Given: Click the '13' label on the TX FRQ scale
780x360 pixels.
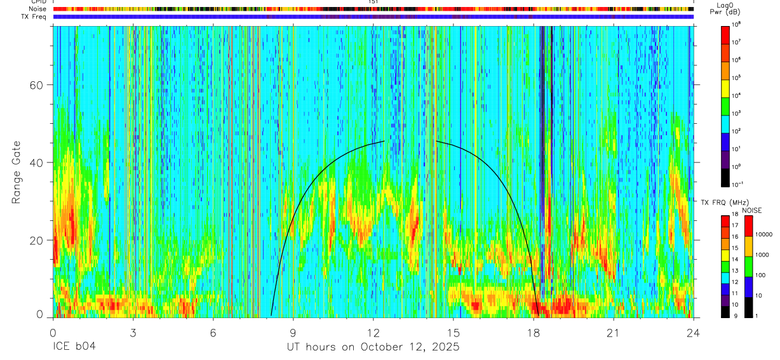Looking at the screenshot, I should (736, 271).
